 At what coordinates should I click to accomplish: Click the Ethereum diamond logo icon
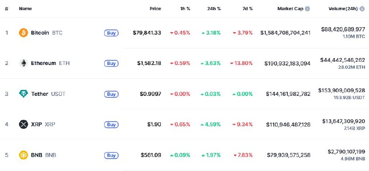24,63
